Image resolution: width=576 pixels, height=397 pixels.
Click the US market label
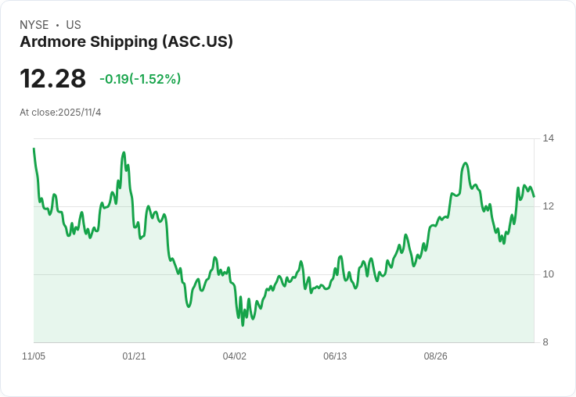[x=74, y=25]
